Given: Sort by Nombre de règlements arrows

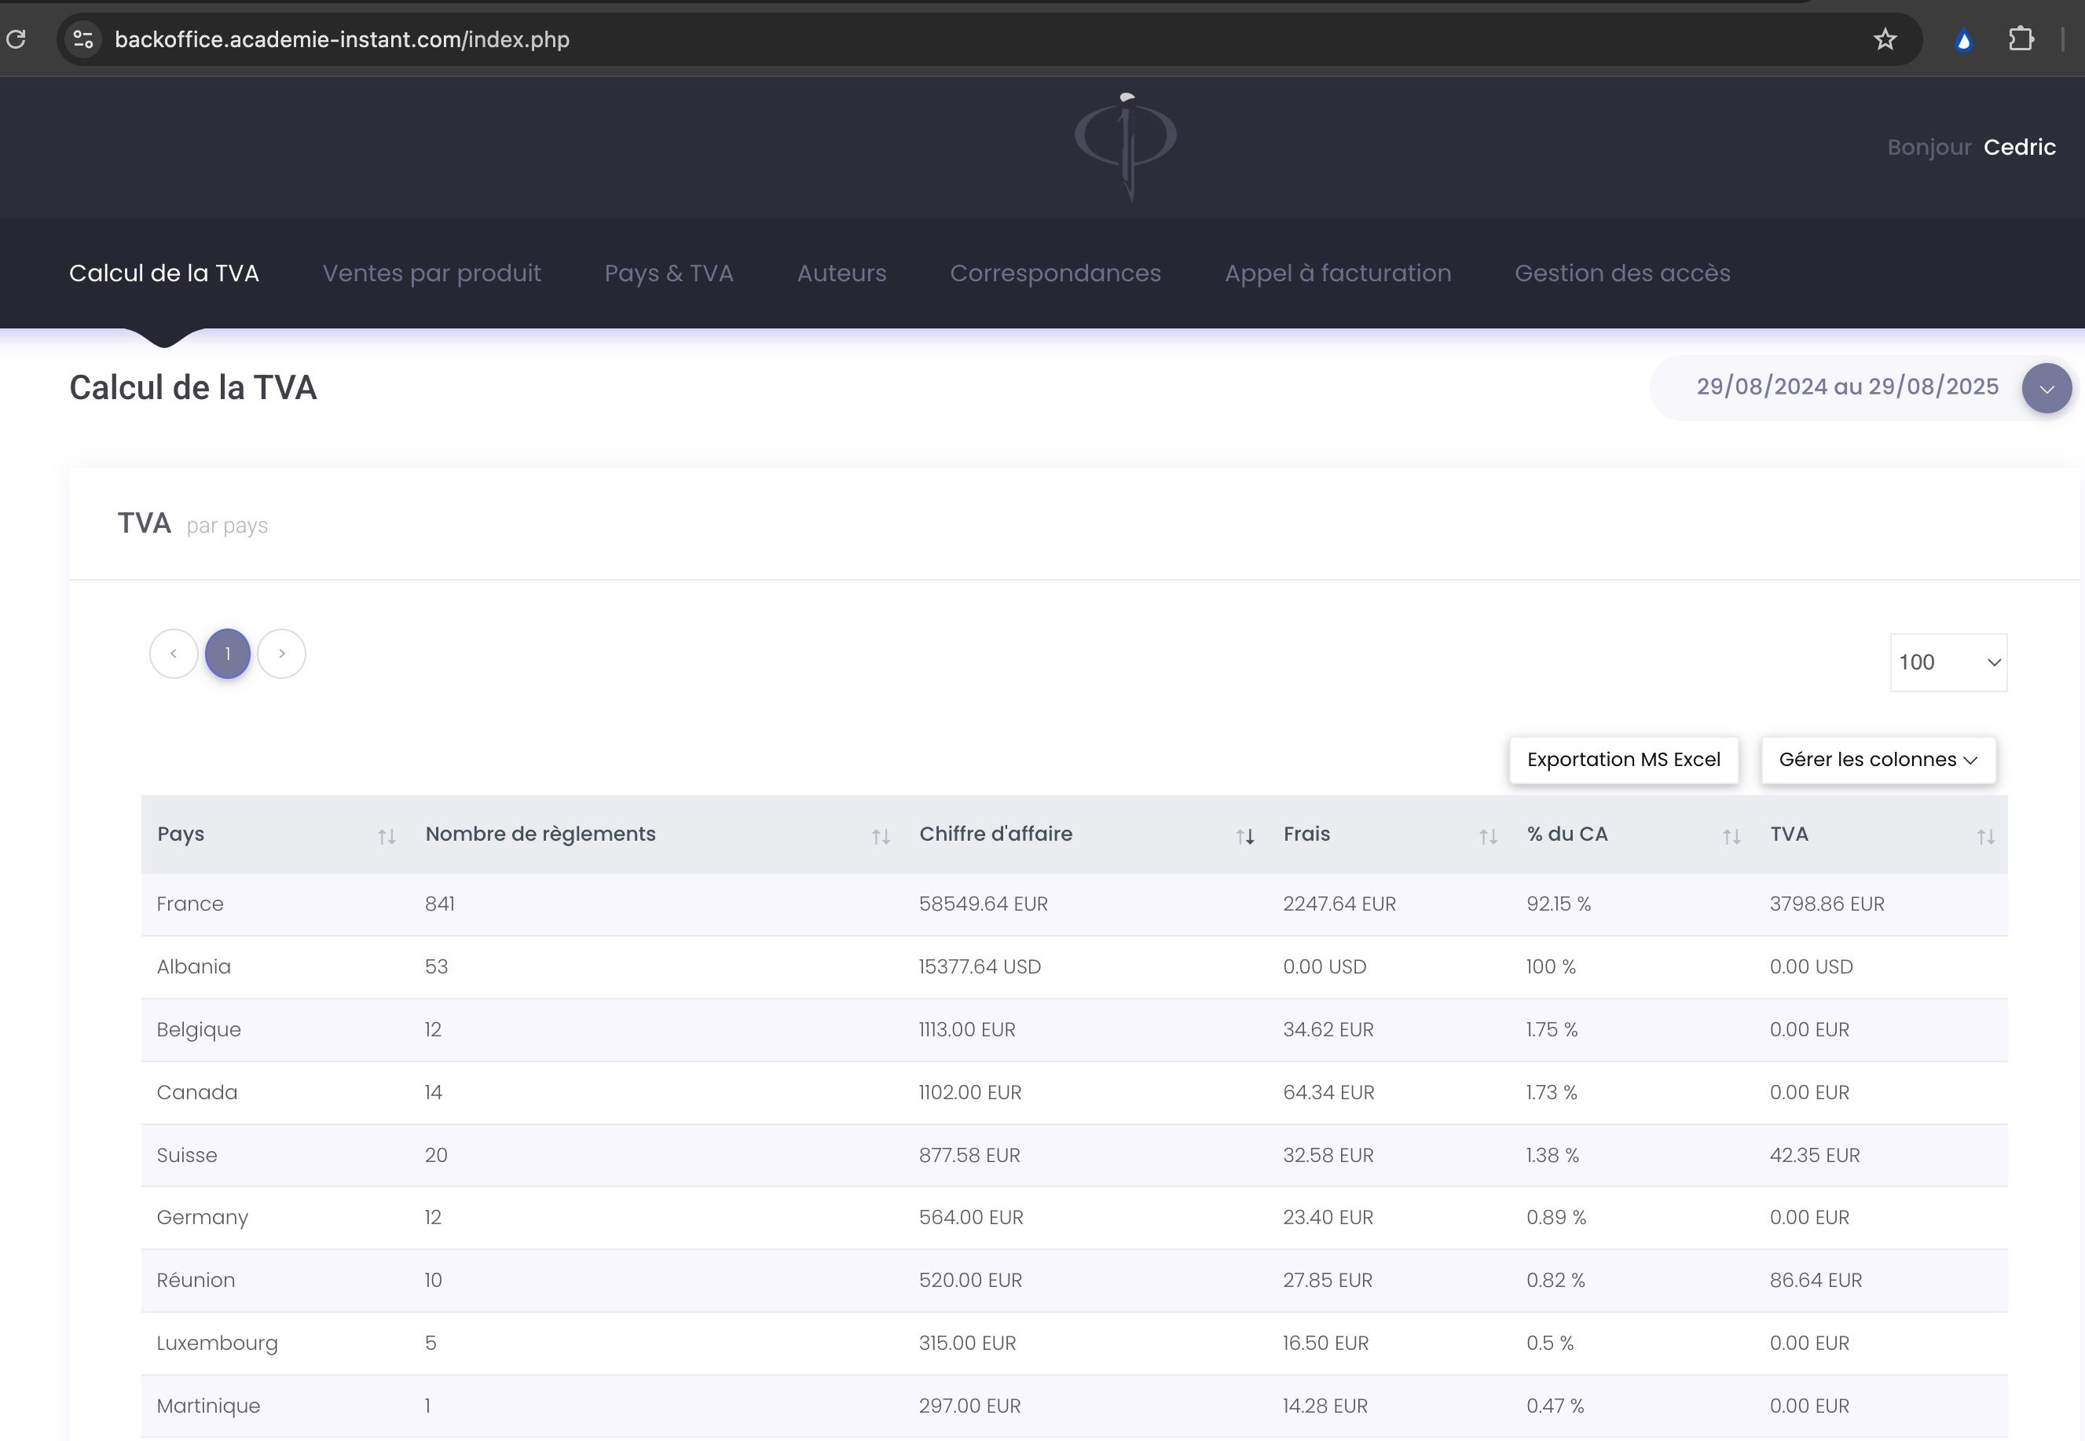Looking at the screenshot, I should 881,836.
